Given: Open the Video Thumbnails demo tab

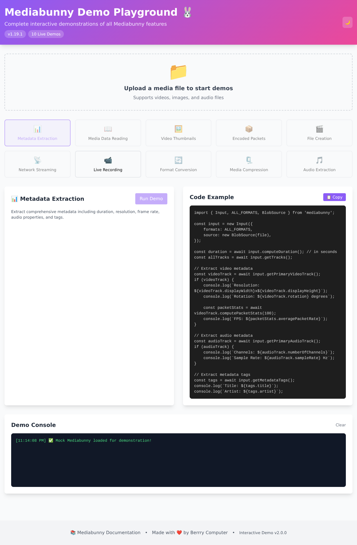Looking at the screenshot, I should [x=178, y=133].
